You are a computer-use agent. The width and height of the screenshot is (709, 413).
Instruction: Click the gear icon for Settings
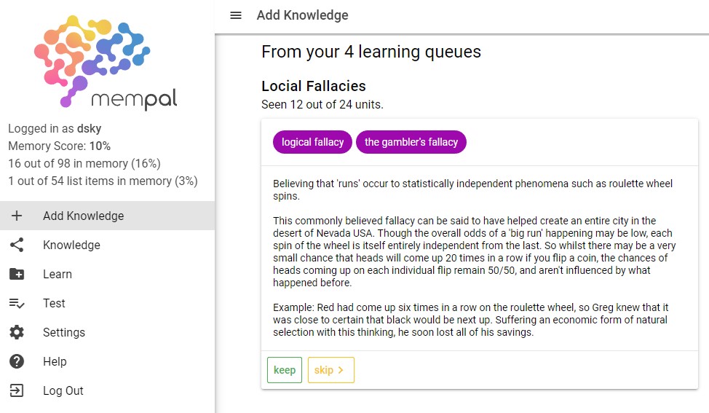click(17, 332)
